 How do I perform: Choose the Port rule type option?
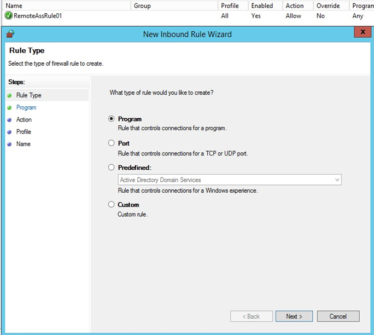tap(112, 143)
